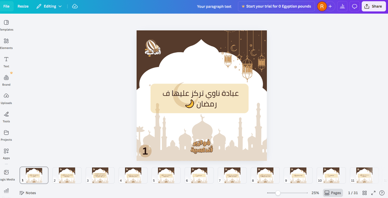
Task: Expand the Editing mode dropdown
Action: pyautogui.click(x=49, y=6)
